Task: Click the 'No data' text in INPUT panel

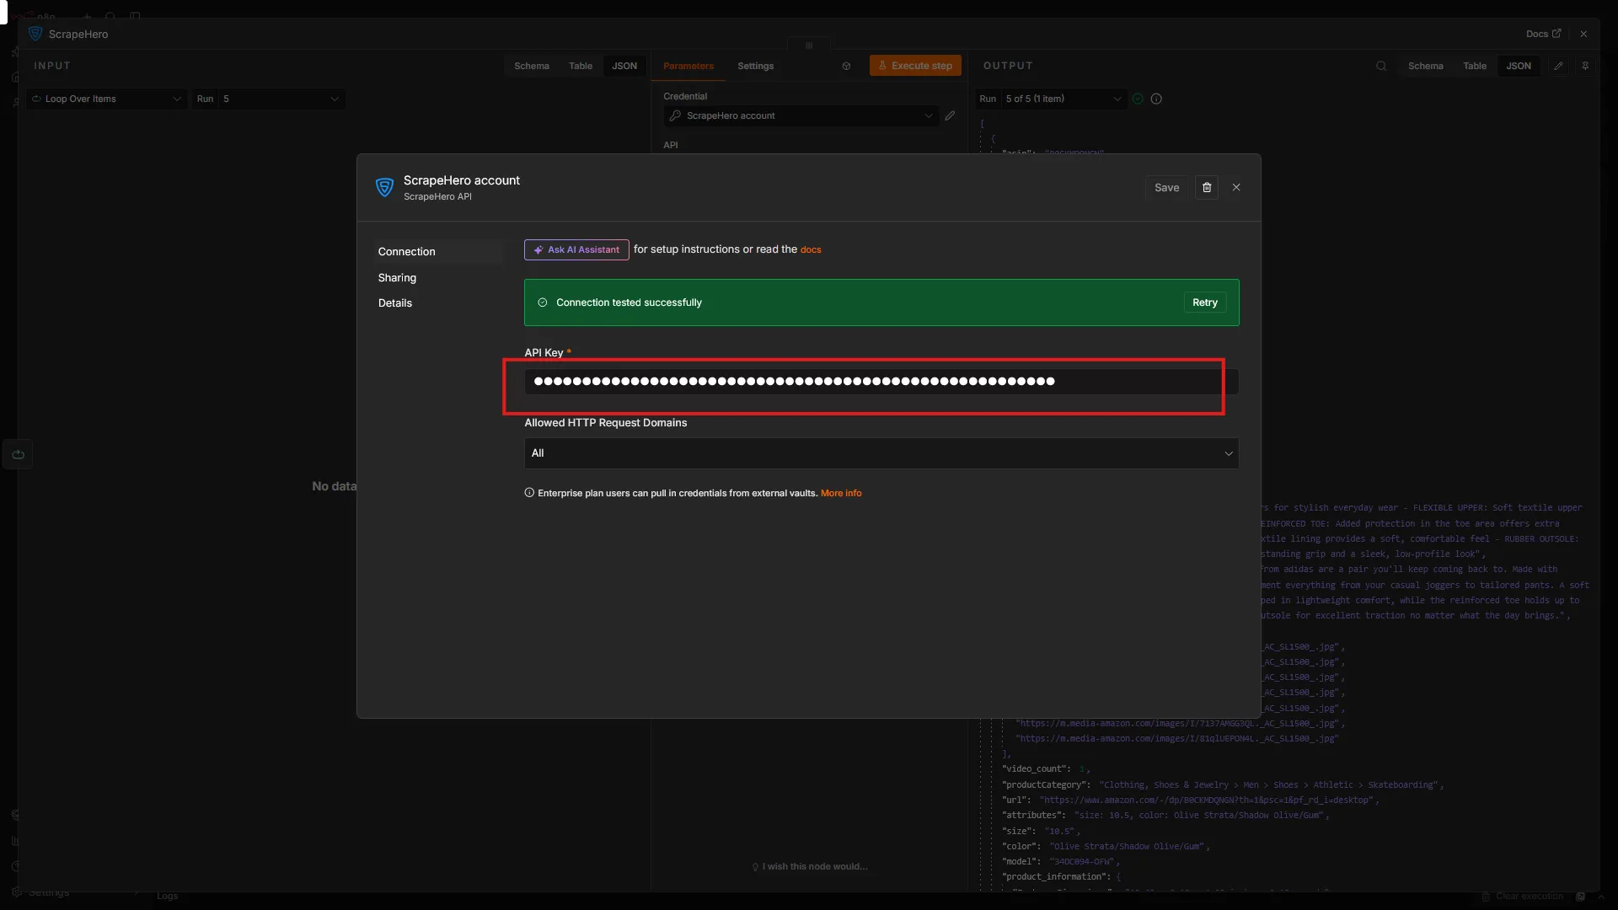Action: (335, 486)
